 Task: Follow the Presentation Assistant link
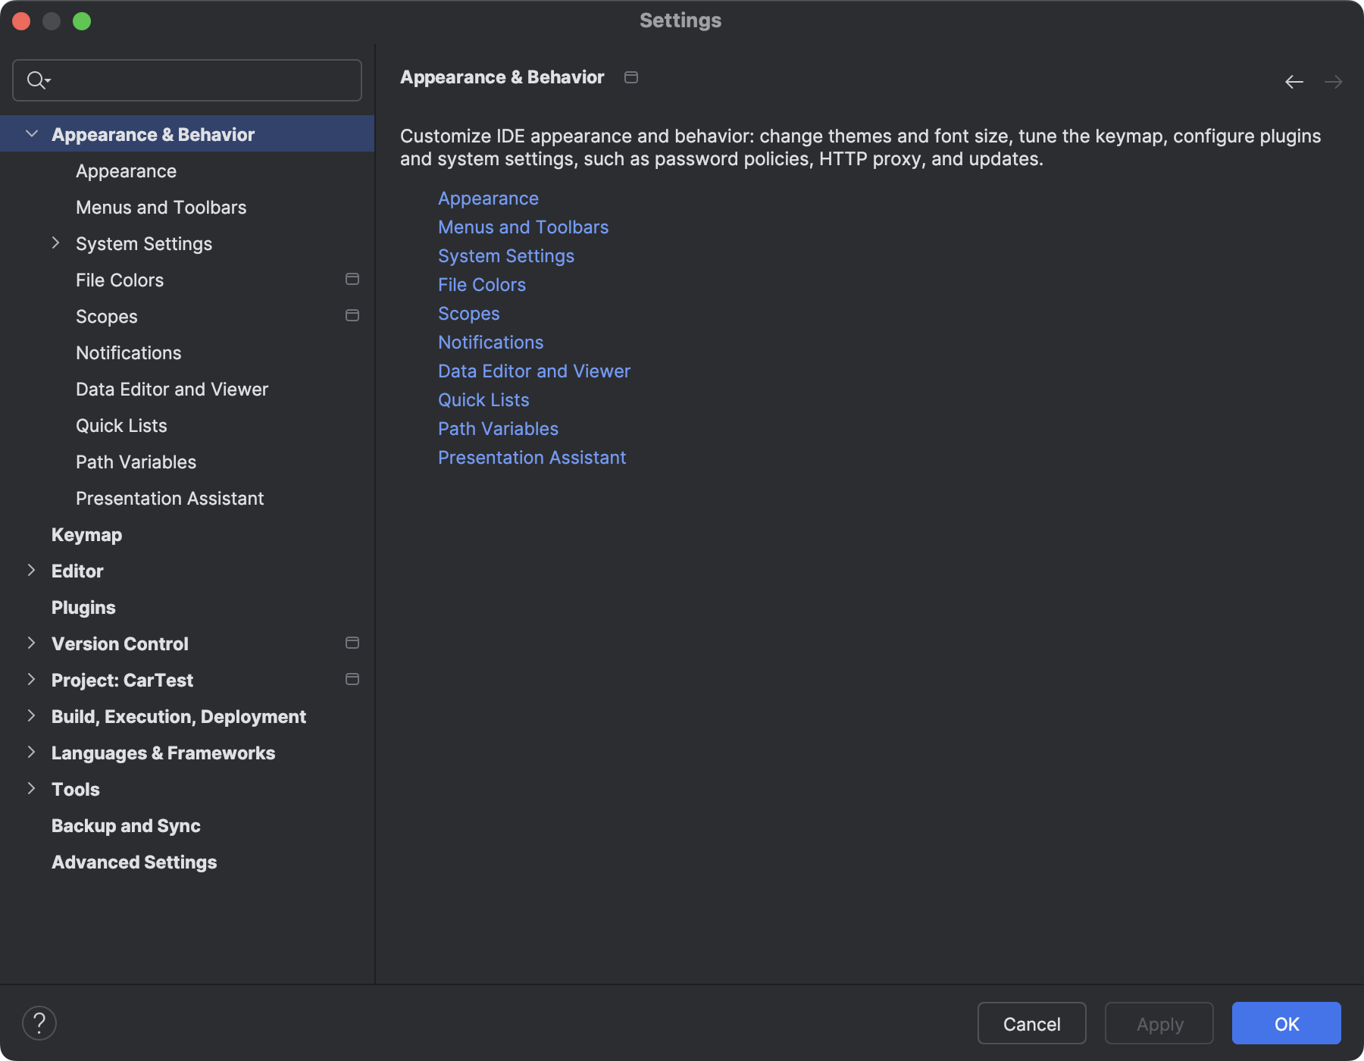tap(532, 457)
